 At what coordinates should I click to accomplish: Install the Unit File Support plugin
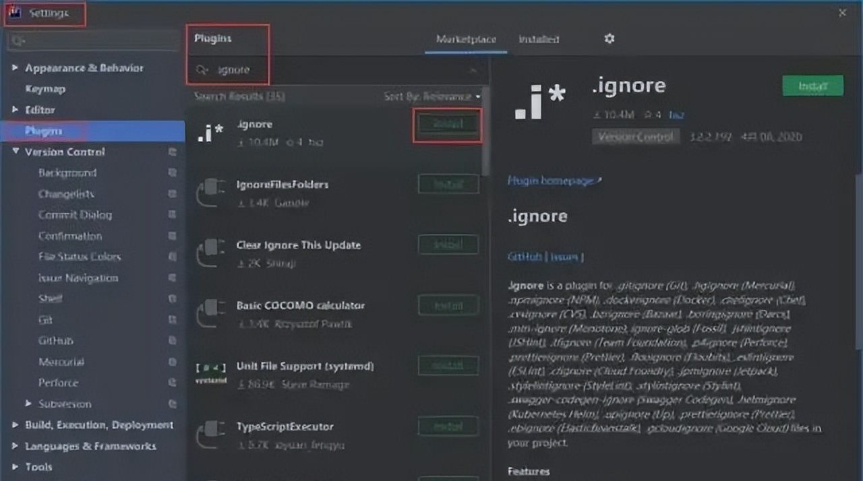pyautogui.click(x=448, y=366)
